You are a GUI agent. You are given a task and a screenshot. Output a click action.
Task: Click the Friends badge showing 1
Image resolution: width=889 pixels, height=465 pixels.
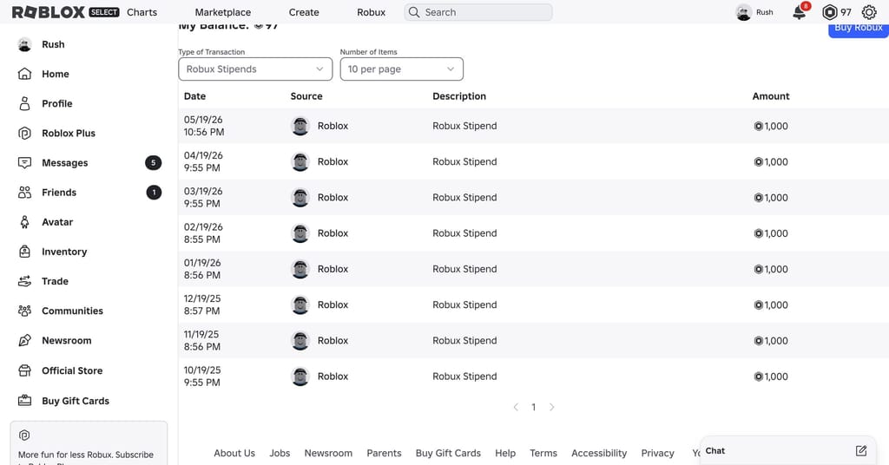click(x=154, y=192)
